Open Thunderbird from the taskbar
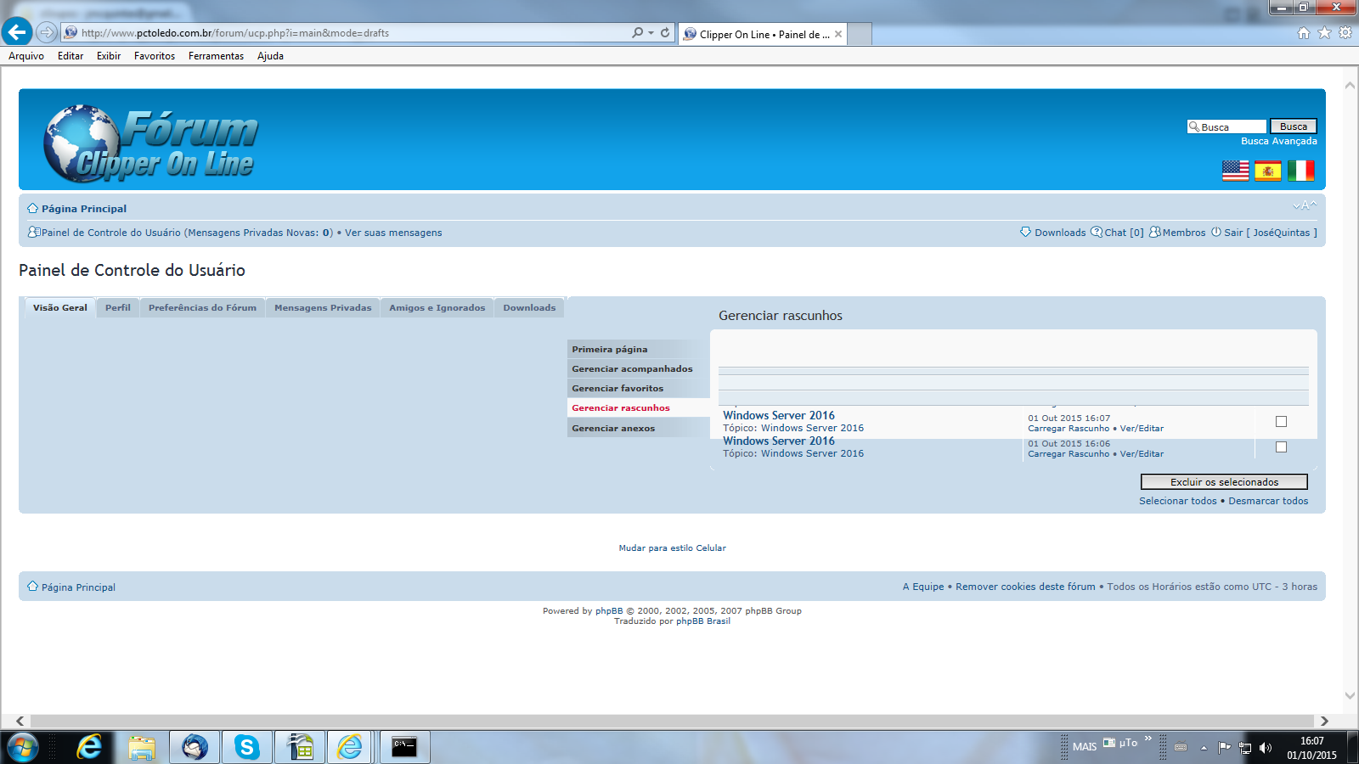 pos(195,747)
